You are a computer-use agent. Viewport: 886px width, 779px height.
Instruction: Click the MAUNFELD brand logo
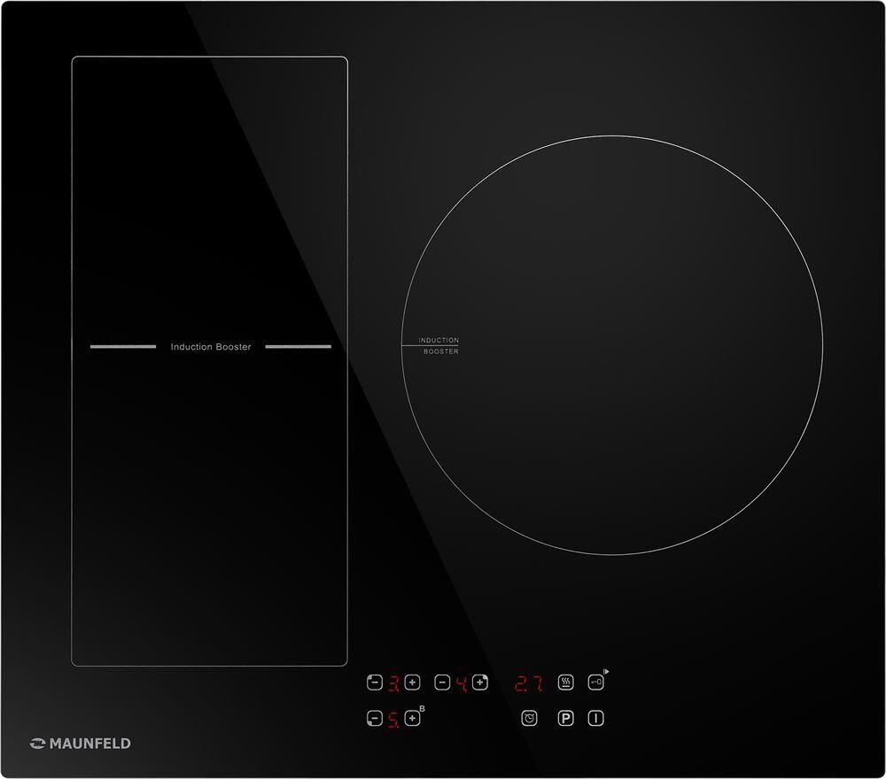(81, 744)
